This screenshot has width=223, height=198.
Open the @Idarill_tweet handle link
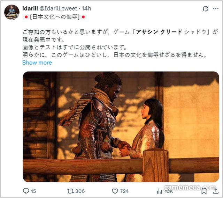[x=58, y=8]
